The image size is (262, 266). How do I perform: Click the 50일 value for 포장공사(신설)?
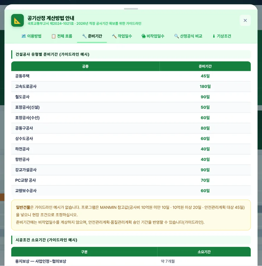205,108
